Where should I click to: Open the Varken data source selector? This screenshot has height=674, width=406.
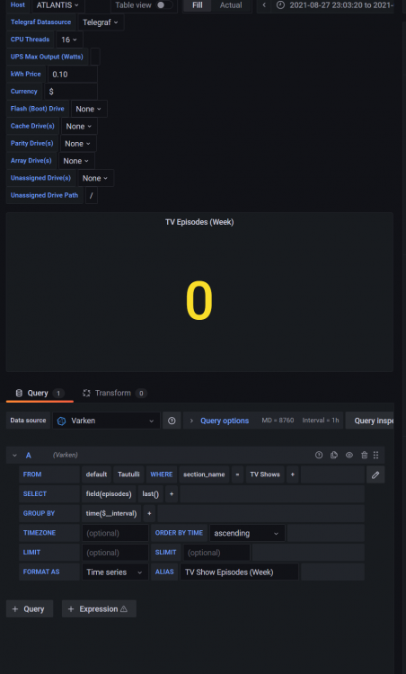[x=106, y=421]
